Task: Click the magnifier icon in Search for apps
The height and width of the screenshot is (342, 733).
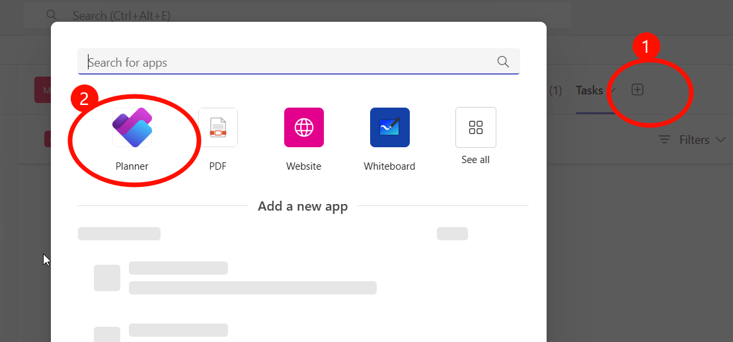Action: point(503,61)
